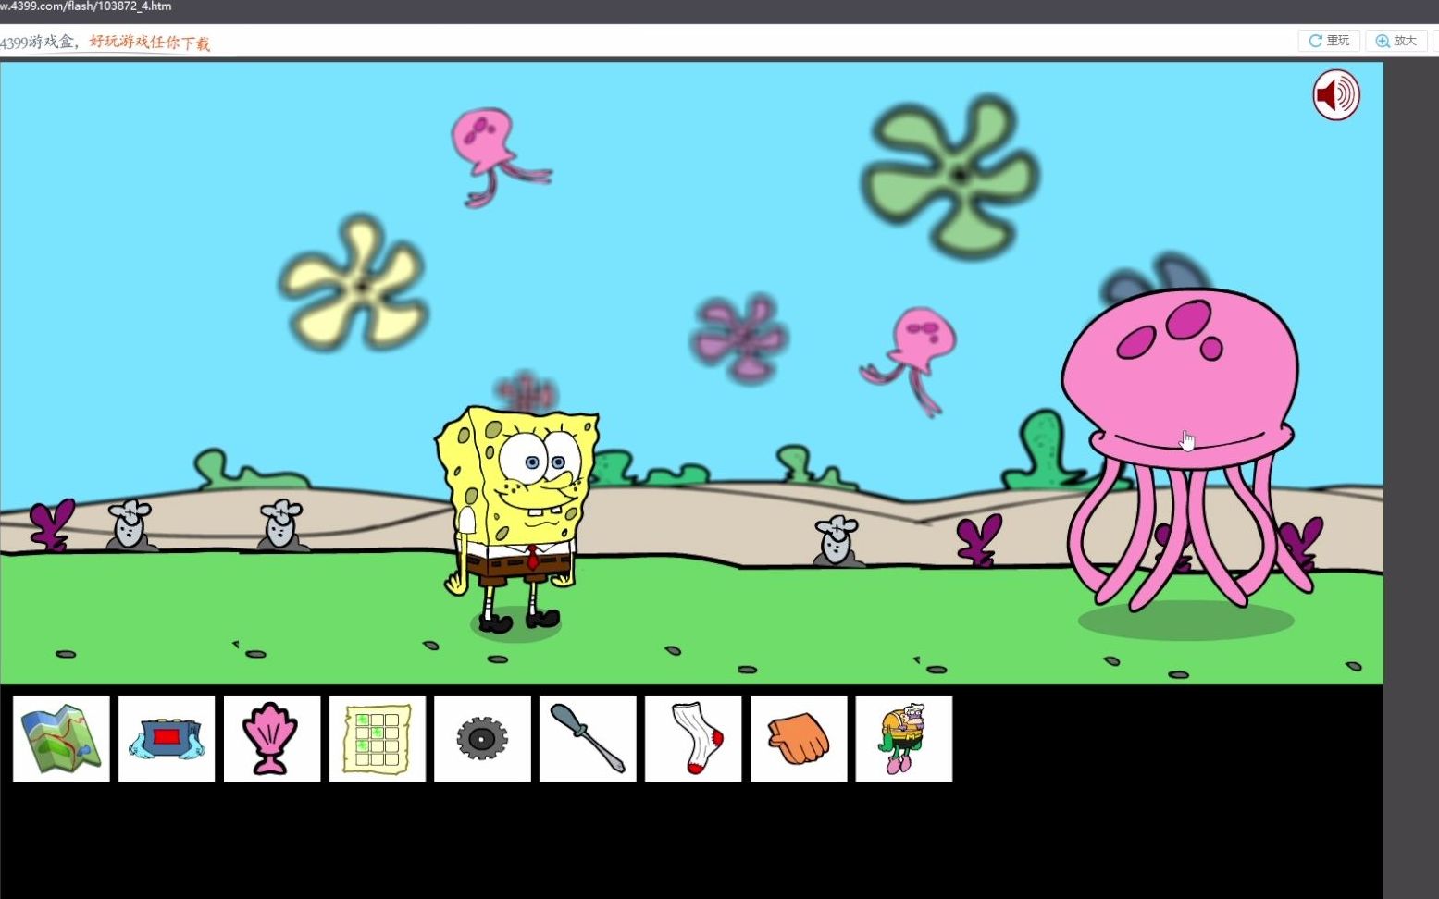The height and width of the screenshot is (899, 1439).
Task: Mute the game sound speaker
Action: (1336, 94)
